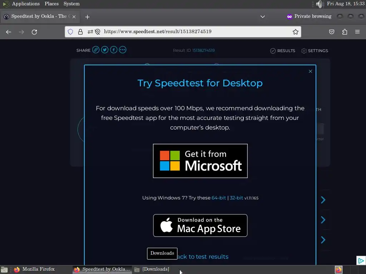
Task: Click the Download on the Mac App Store badge
Action: [200, 225]
